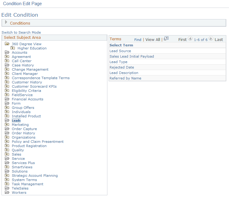Expand the Agreement tree node
This screenshot has width=229, height=198.
pyautogui.click(x=7, y=56)
